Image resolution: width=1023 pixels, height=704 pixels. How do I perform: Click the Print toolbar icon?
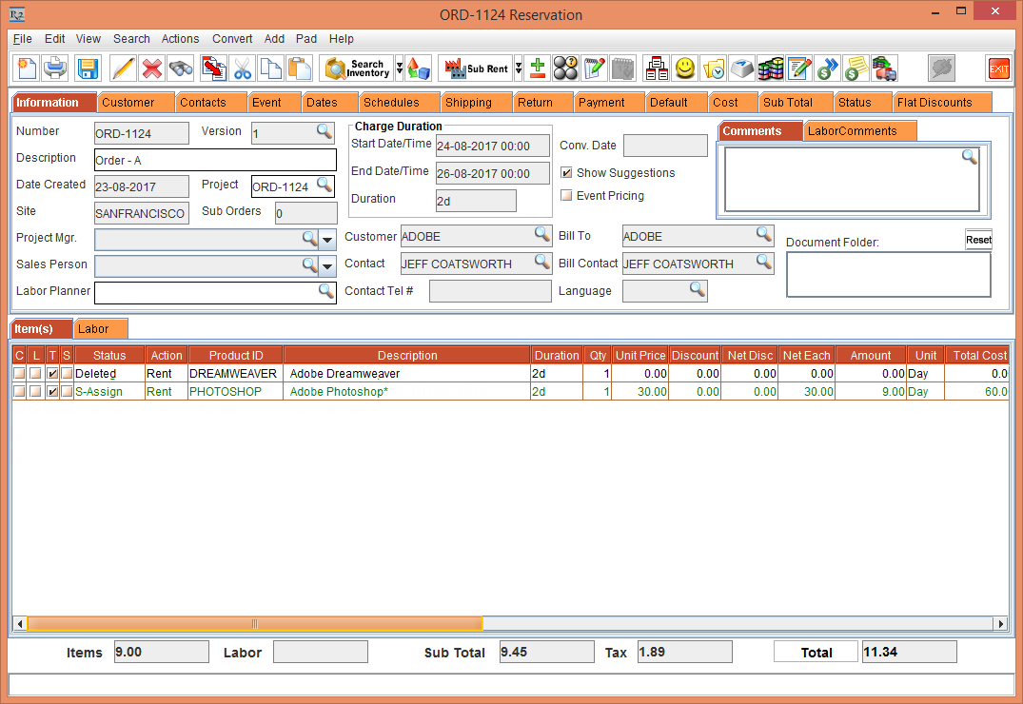[x=56, y=68]
